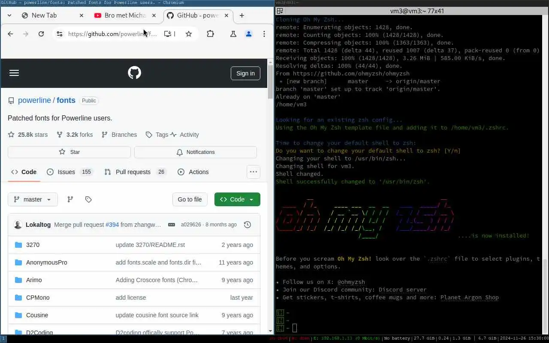549x343 pixels.
Task: Open the Activity link
Action: (184, 135)
